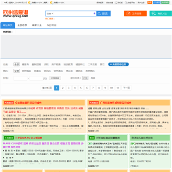Screen dimensions: 172x172
Task: Filter category by 其它
Action: 102,64
